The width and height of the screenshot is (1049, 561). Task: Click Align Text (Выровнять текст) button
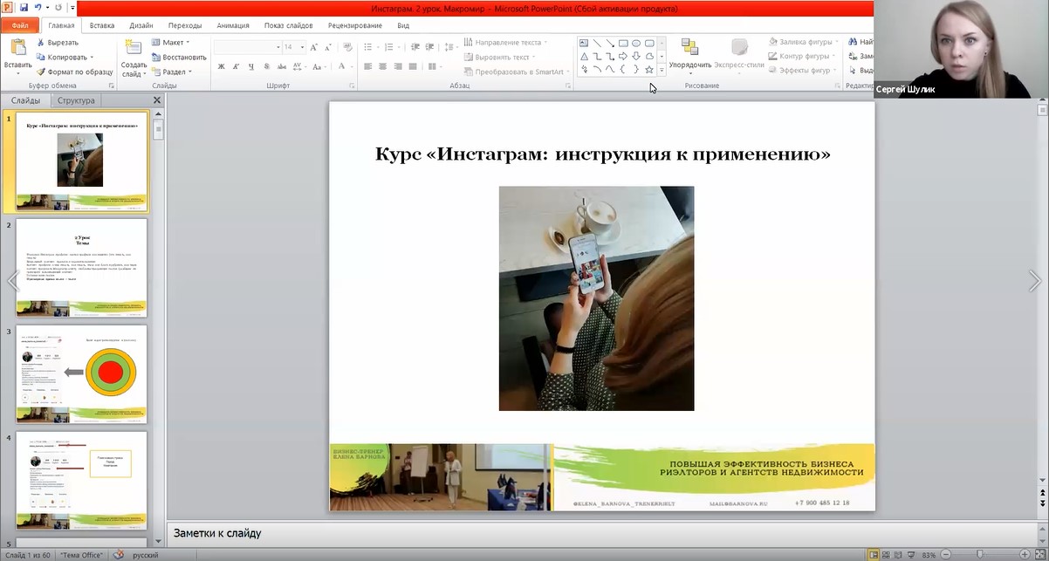coord(502,57)
